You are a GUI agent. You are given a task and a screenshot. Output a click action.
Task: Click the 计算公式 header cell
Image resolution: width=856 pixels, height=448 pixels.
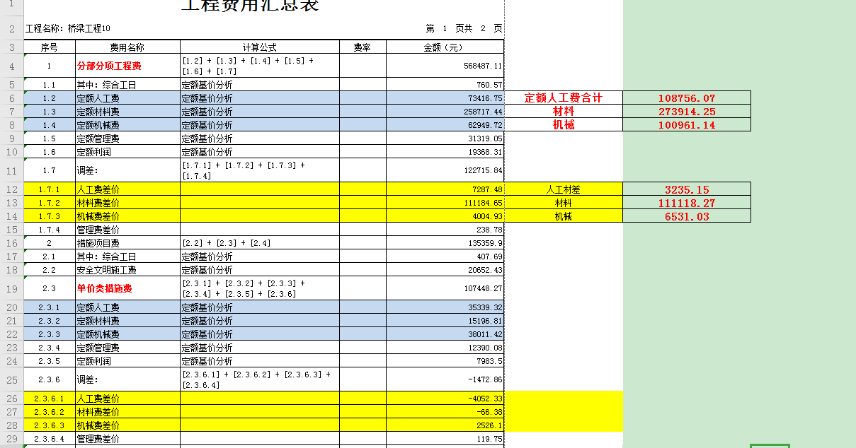[x=260, y=47]
